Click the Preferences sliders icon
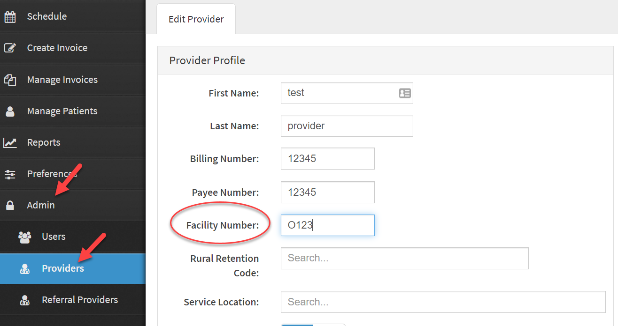 [10, 174]
